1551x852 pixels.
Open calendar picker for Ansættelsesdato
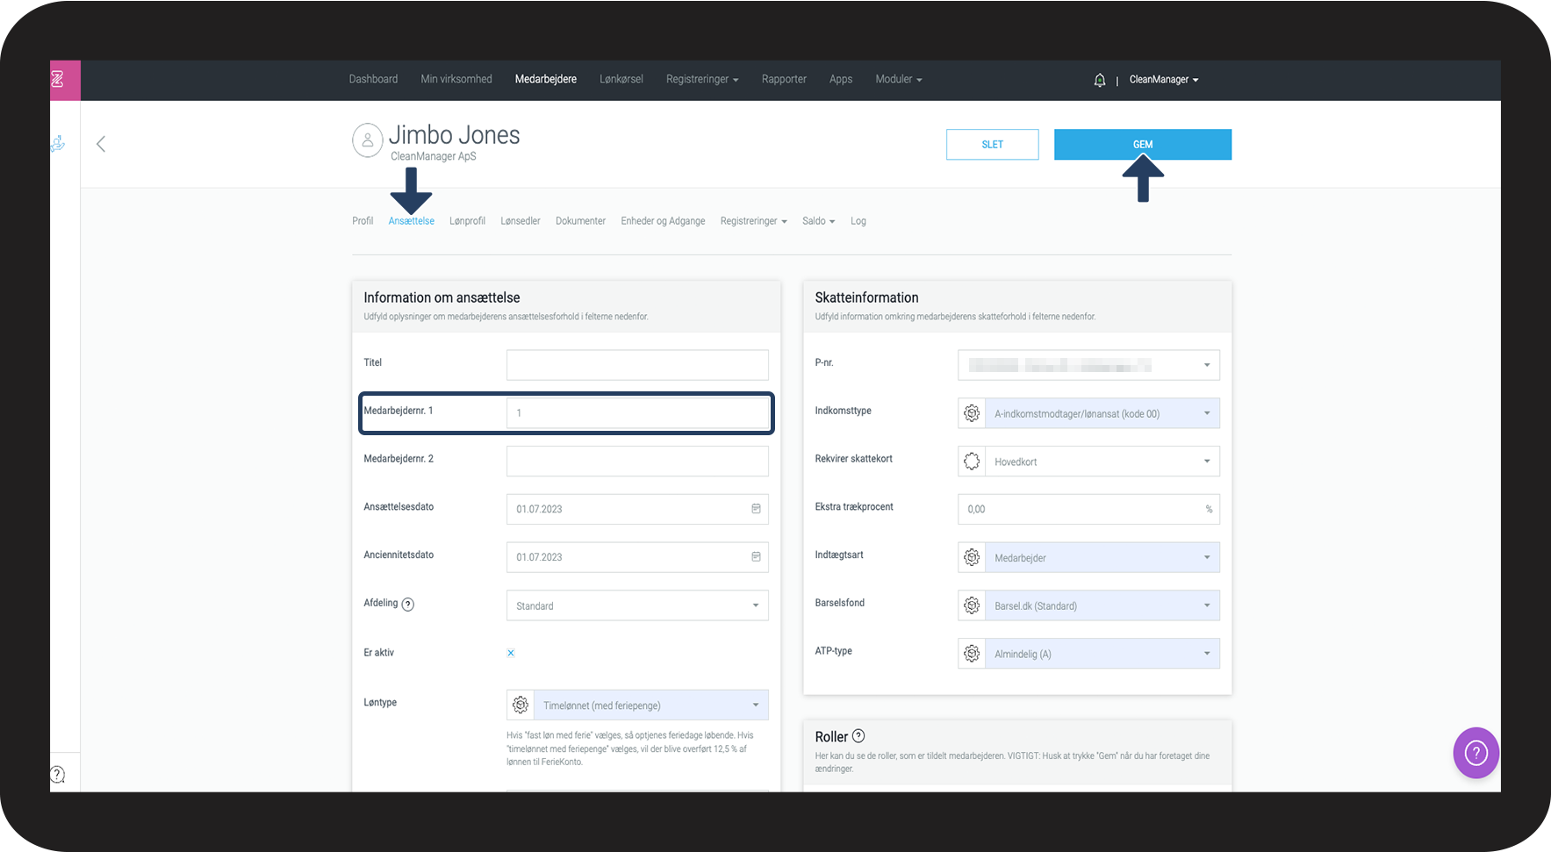point(756,509)
